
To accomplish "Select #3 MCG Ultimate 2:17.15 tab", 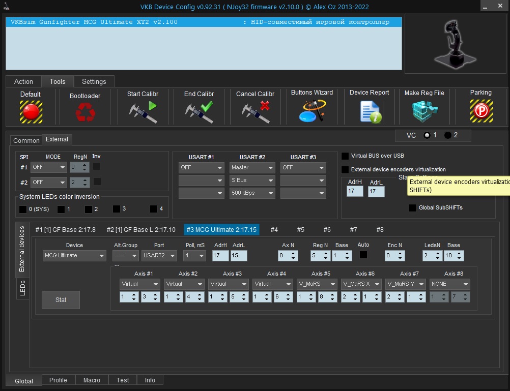I will tap(221, 230).
